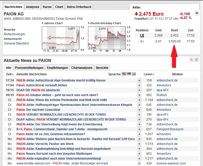
Task: Open the Biotechnologie branch link
Action: (x=14, y=34)
